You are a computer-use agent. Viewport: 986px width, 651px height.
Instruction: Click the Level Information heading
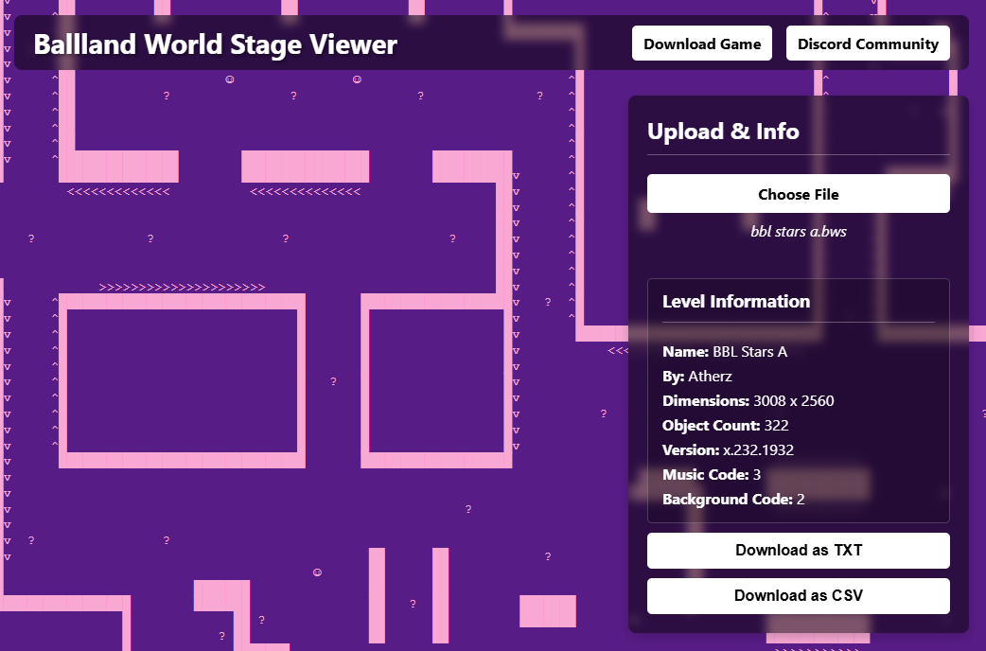click(736, 301)
